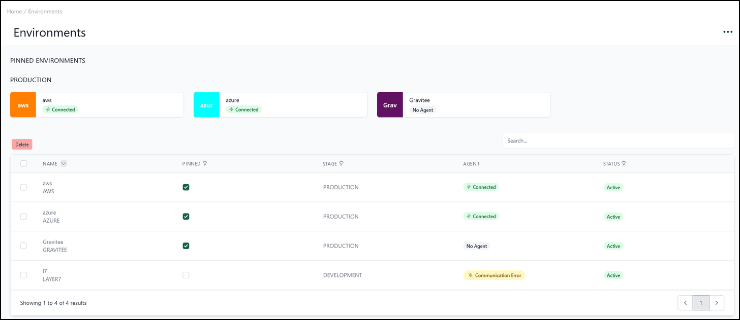Click the Connected agent badge in the azure row
This screenshot has height=320, width=740.
[x=481, y=216]
